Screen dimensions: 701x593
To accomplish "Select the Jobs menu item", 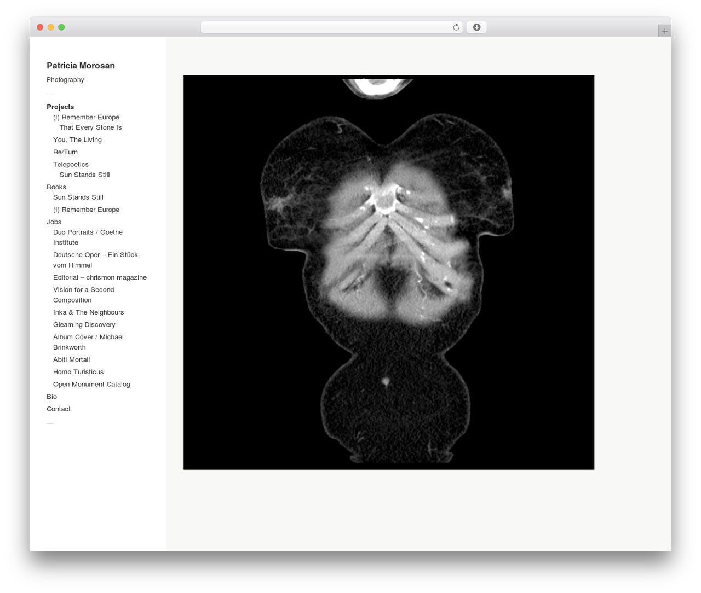I will point(54,222).
